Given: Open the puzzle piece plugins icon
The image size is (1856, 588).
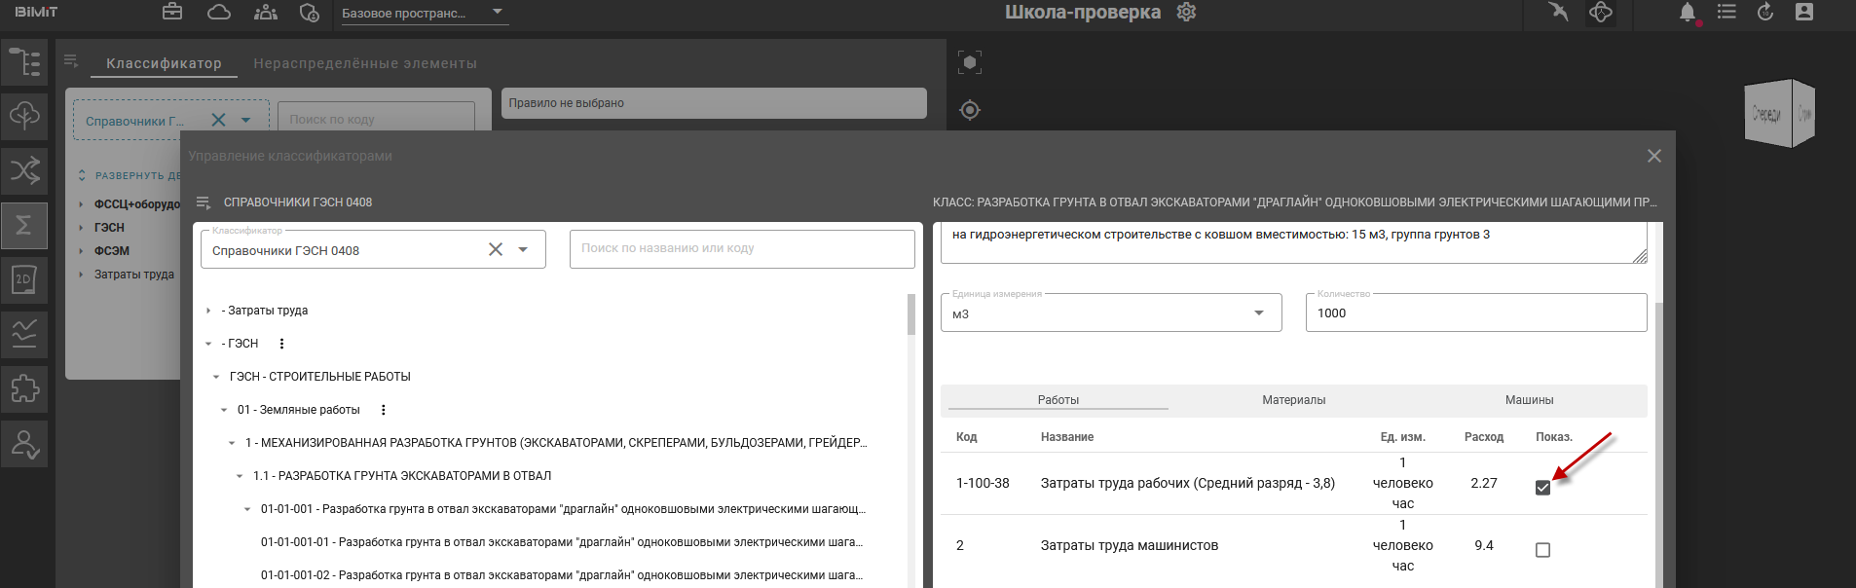Looking at the screenshot, I should [x=24, y=388].
